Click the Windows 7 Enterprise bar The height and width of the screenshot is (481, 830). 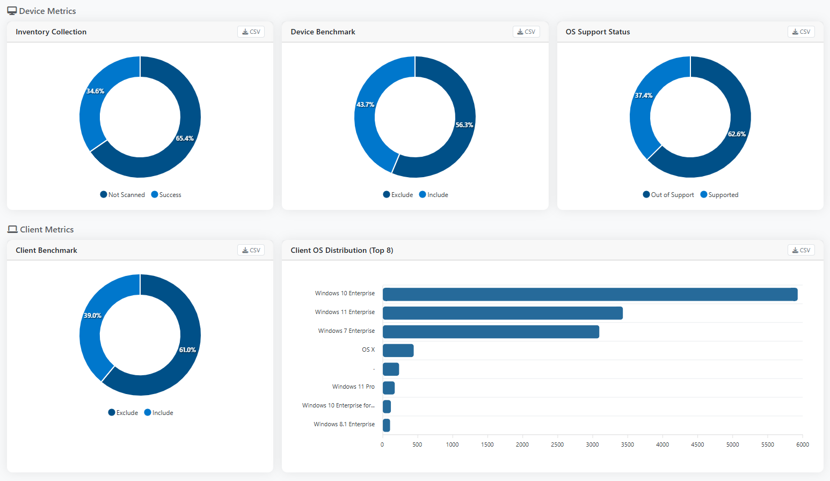[491, 332]
